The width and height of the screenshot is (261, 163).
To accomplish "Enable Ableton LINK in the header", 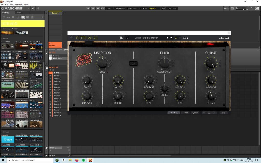I will pos(108,9).
